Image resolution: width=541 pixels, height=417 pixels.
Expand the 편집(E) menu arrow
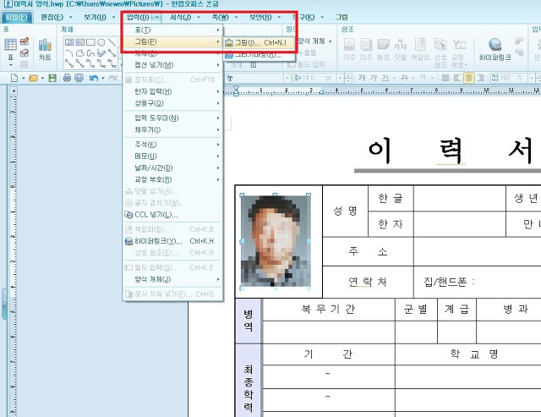click(x=71, y=17)
